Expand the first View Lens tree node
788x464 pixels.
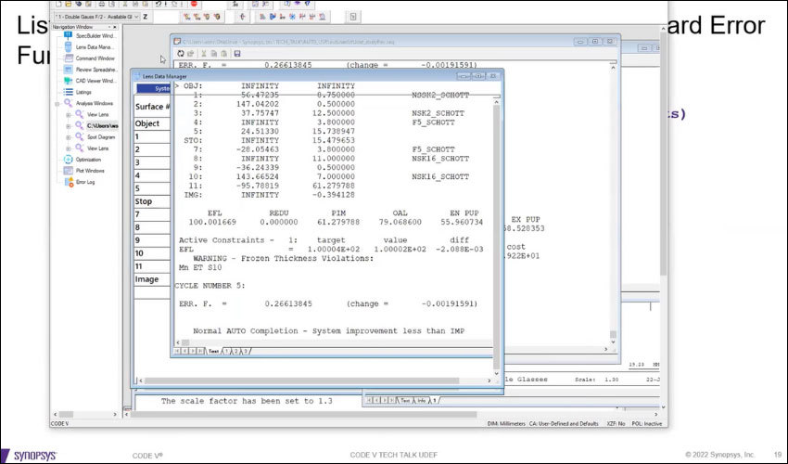pyautogui.click(x=68, y=114)
